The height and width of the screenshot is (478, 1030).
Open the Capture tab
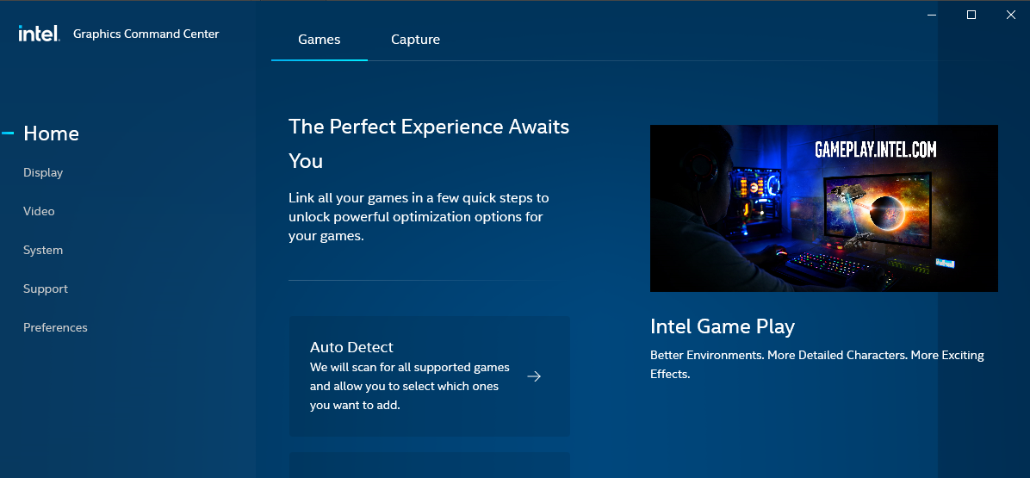415,40
